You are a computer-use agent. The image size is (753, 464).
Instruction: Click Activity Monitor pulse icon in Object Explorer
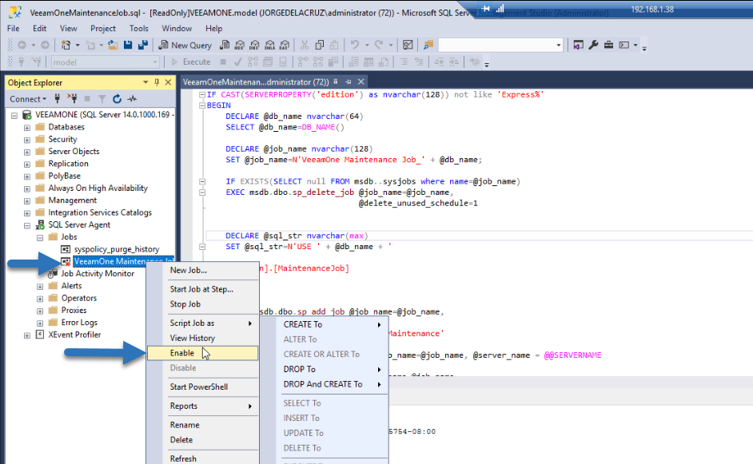132,99
